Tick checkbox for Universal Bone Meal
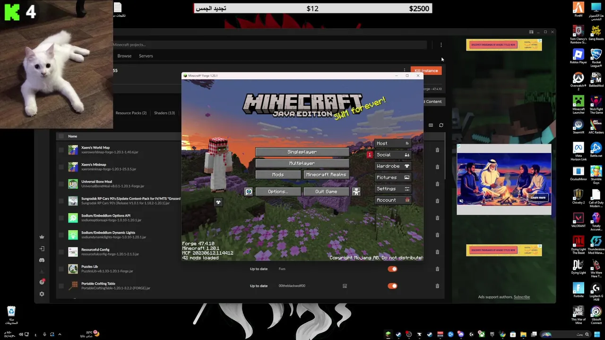This screenshot has width=605, height=340. coord(61,184)
